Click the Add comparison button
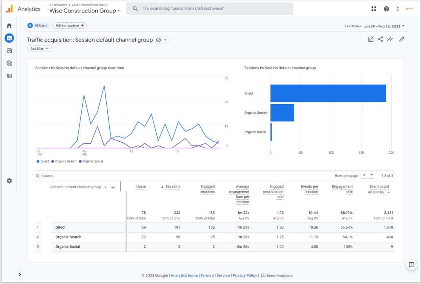Viewport: 421px width, 284px height. coord(69,25)
